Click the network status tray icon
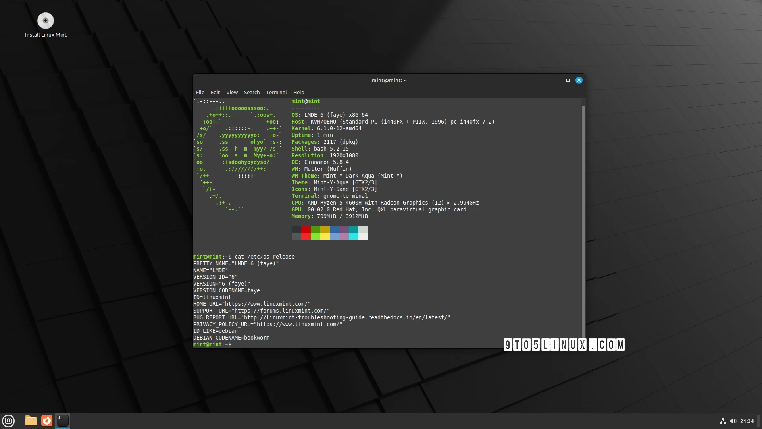Viewport: 762px width, 429px height. 723,421
